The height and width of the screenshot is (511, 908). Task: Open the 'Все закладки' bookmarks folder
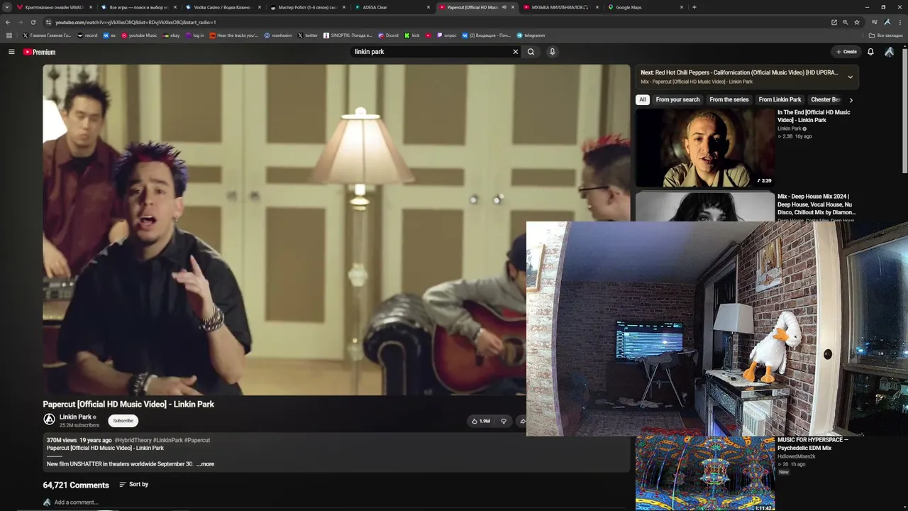click(886, 35)
